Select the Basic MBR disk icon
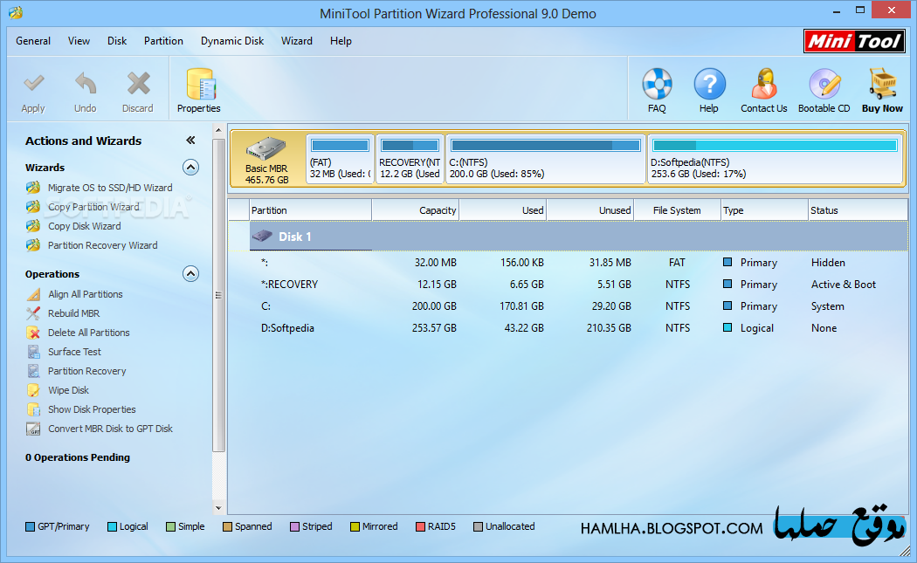The height and width of the screenshot is (563, 917). click(266, 148)
